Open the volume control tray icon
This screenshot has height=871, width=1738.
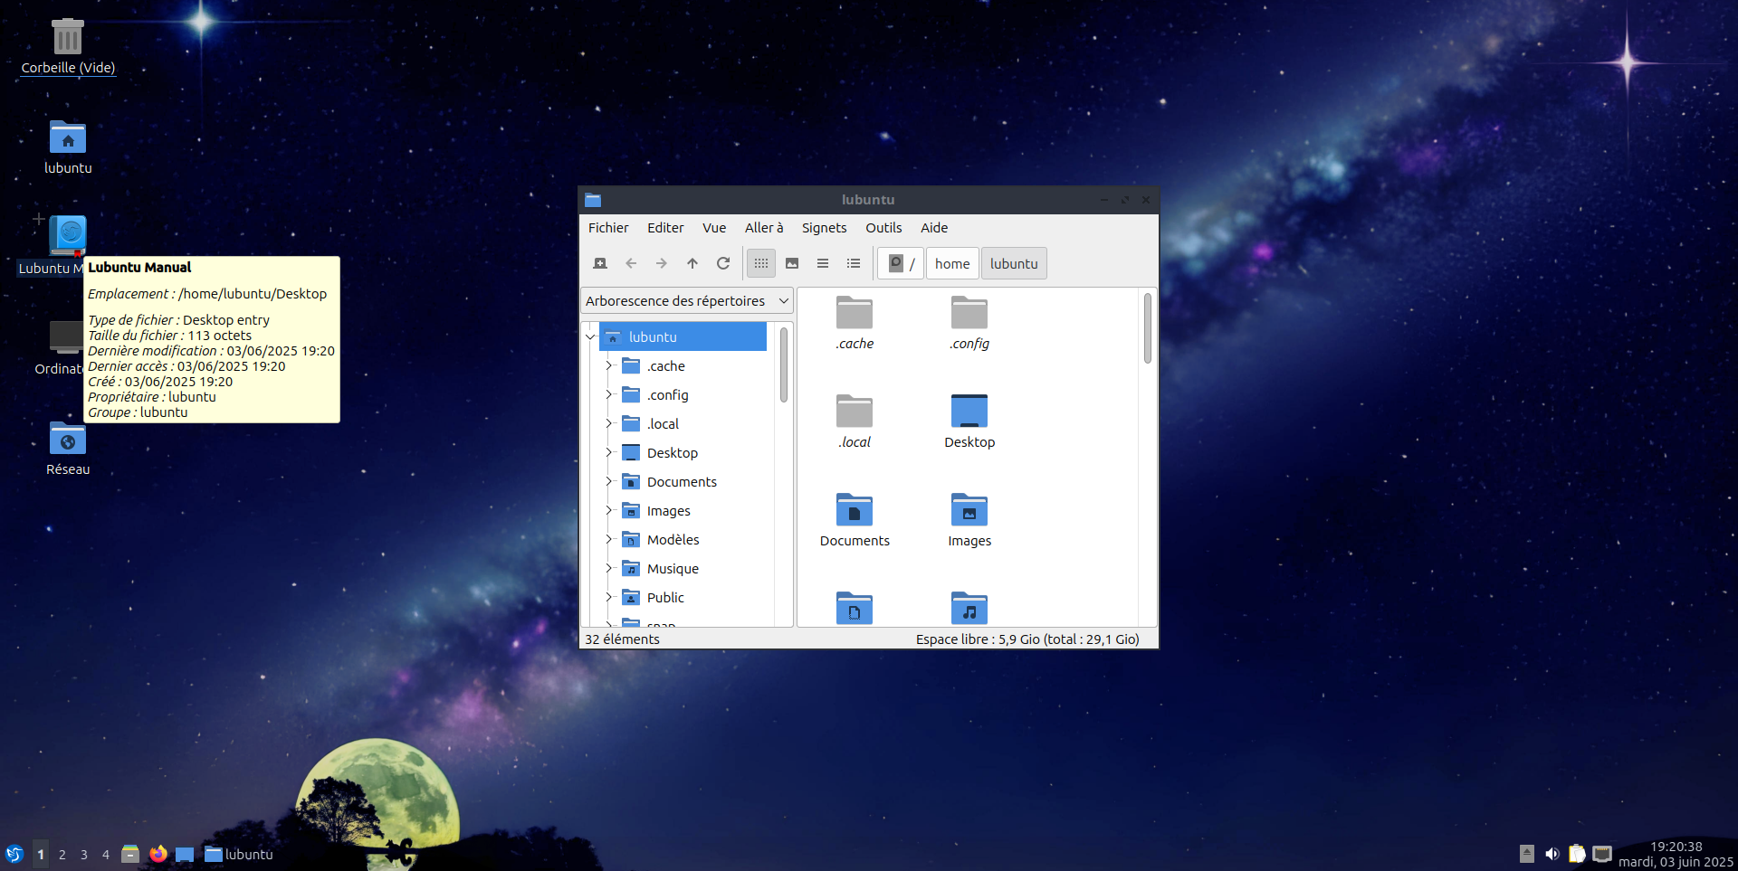click(x=1552, y=854)
